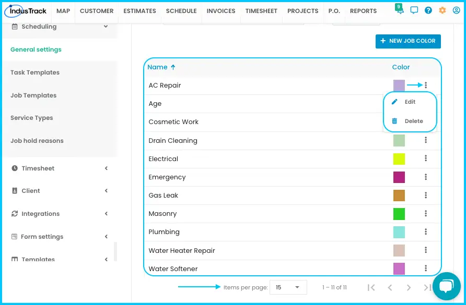Open the ESTIMATES top navigation item
The image size is (466, 305).
[x=139, y=11]
